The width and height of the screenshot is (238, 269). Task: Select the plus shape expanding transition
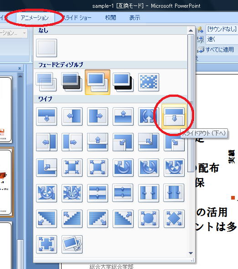tap(47, 244)
